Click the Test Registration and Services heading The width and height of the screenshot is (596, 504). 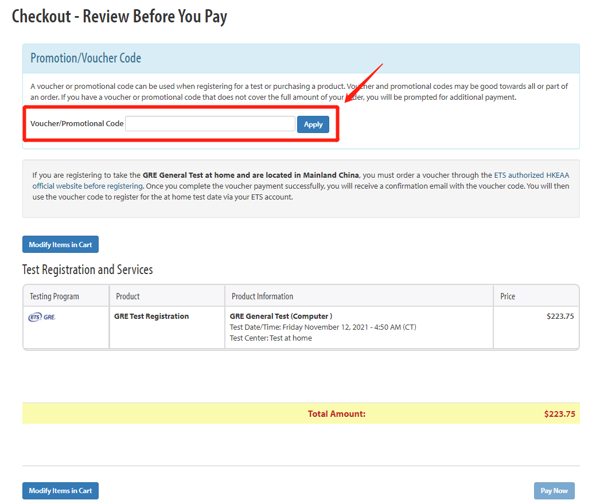click(x=88, y=269)
